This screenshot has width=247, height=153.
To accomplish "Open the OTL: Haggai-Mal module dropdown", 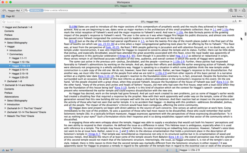I will tap(12, 10).
